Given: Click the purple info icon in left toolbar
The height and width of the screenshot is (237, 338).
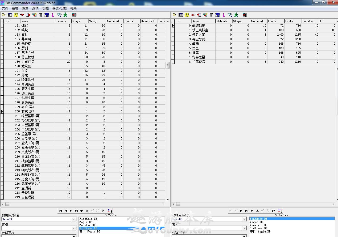Looking at the screenshot, I should tap(53, 15).
